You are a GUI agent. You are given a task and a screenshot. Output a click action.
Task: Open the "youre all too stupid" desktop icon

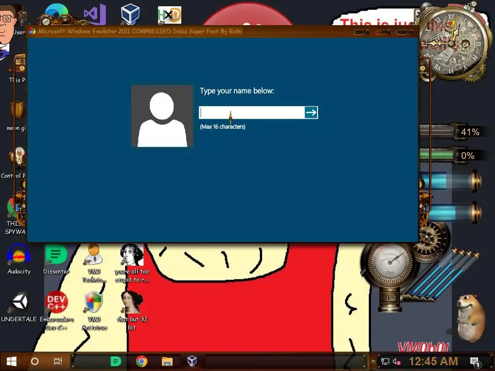pos(131,263)
